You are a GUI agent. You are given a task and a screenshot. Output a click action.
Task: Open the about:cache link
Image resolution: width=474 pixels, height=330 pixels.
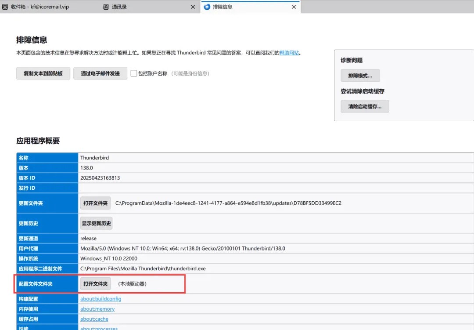click(x=94, y=319)
